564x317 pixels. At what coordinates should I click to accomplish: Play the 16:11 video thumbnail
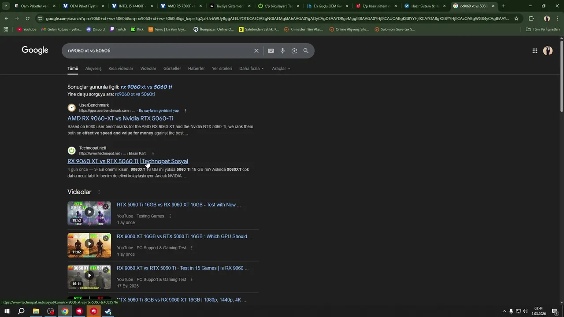point(89,276)
